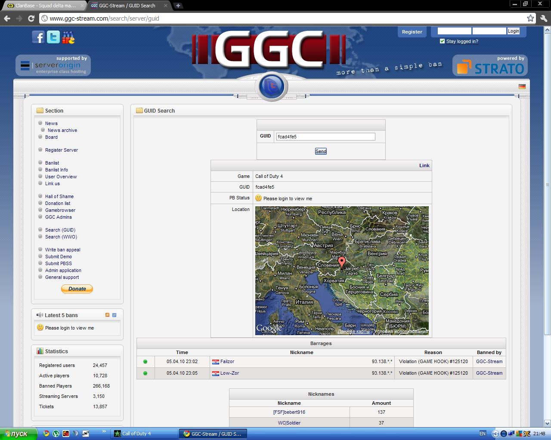Open GGC-Stream GUID taskbar item

point(213,434)
